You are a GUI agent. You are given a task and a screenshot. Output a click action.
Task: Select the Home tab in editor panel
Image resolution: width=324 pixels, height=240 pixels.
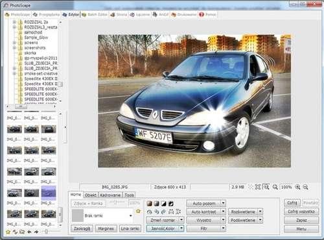76,195
